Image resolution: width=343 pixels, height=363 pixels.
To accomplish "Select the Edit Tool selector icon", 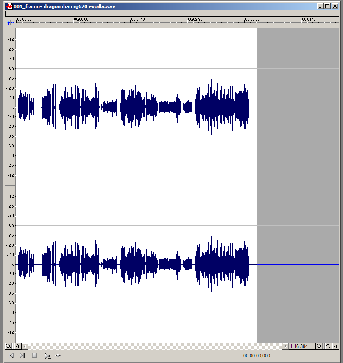I will click(10, 23).
